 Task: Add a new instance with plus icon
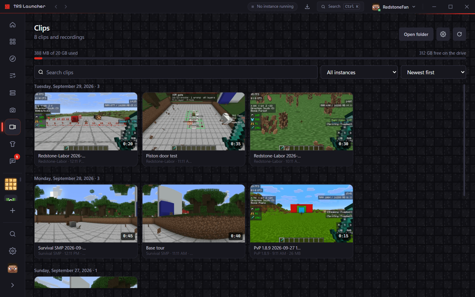coord(12,211)
